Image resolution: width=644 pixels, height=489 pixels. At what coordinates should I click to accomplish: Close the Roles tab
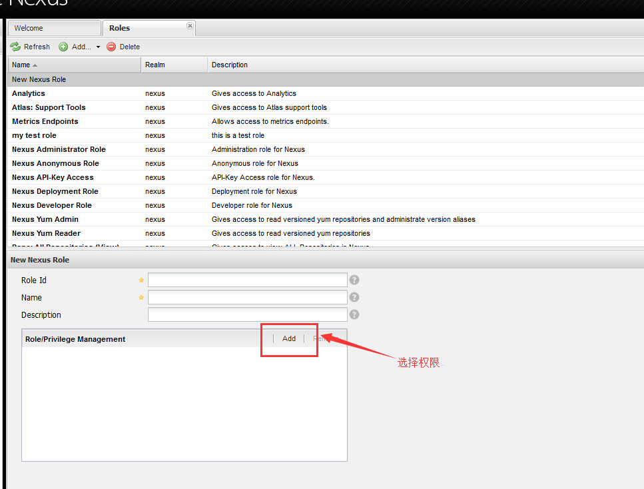(x=190, y=25)
